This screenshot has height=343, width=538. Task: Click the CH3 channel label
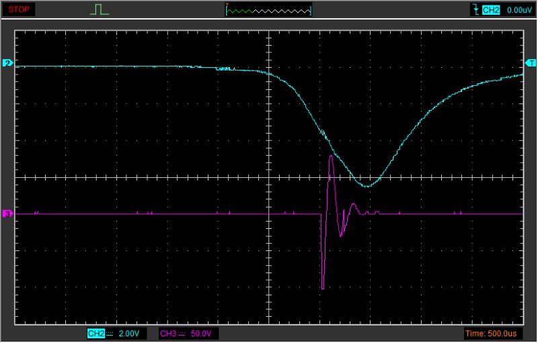169,334
